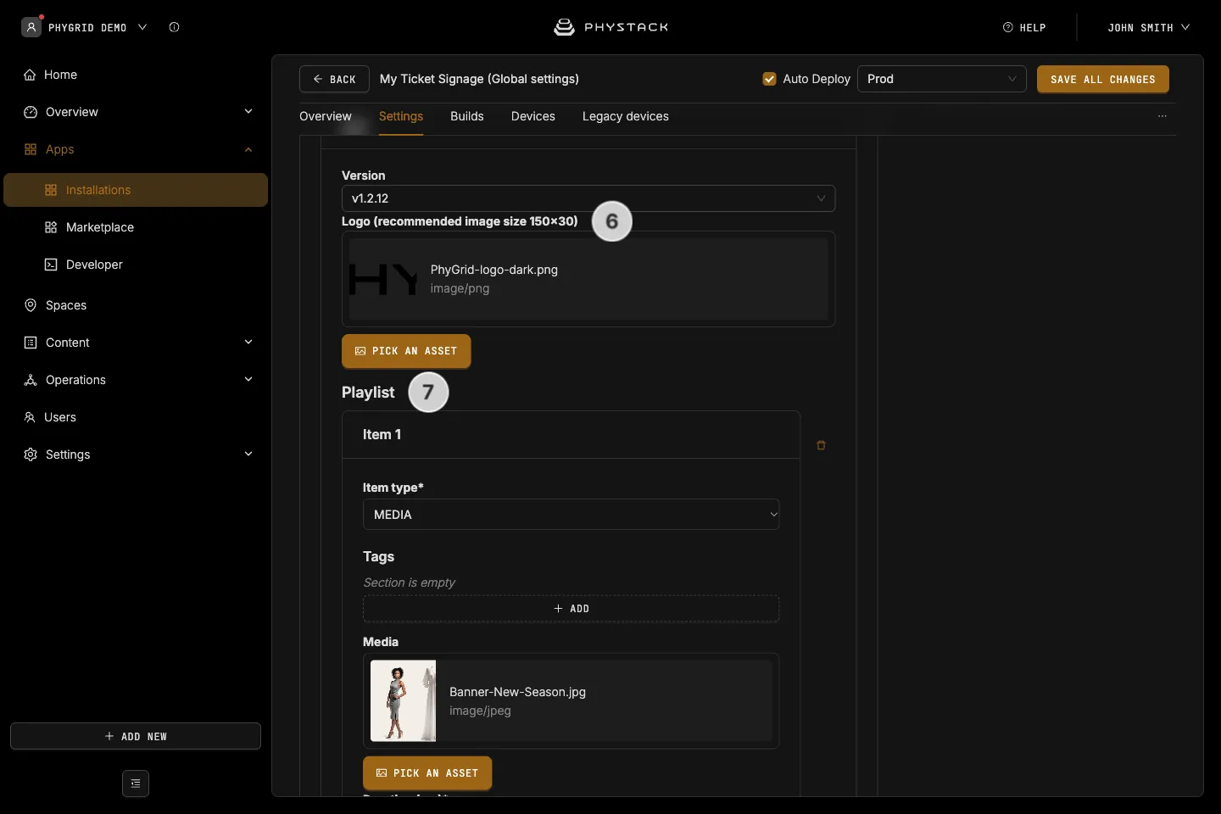Click Save All Changes button
This screenshot has width=1221, height=814.
point(1103,79)
